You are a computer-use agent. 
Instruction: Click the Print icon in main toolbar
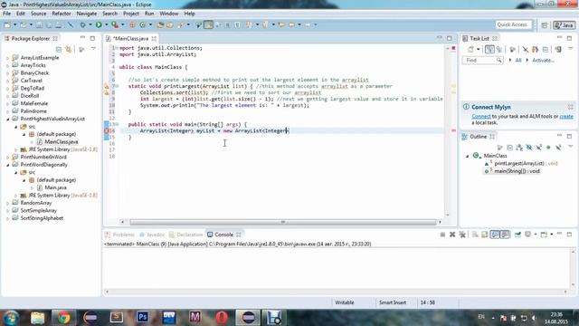[58, 24]
